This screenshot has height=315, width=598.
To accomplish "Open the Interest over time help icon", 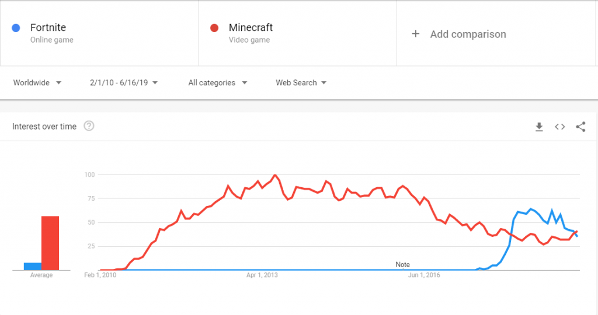I will pyautogui.click(x=89, y=126).
